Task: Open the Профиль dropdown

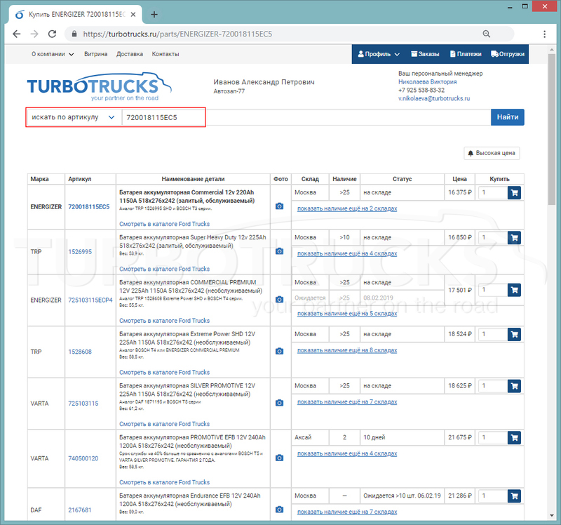Action: click(379, 54)
